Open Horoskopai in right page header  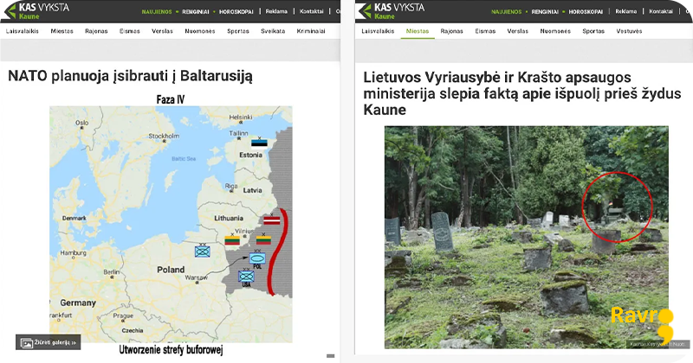point(586,12)
